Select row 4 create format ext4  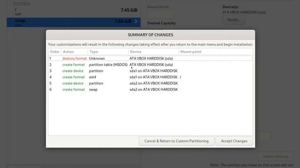150,77
